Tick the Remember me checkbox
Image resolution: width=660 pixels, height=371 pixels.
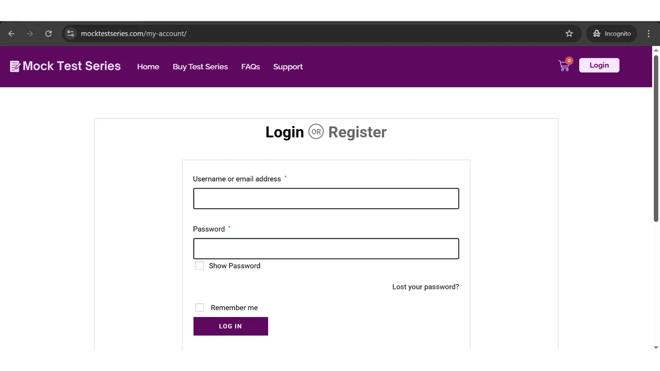click(200, 308)
